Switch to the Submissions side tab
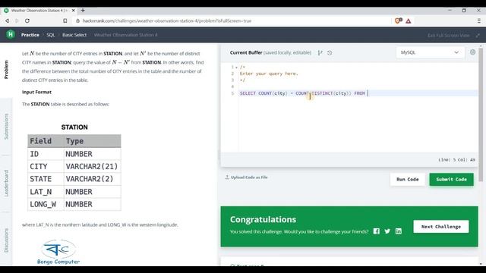The image size is (486, 273). (x=6, y=127)
